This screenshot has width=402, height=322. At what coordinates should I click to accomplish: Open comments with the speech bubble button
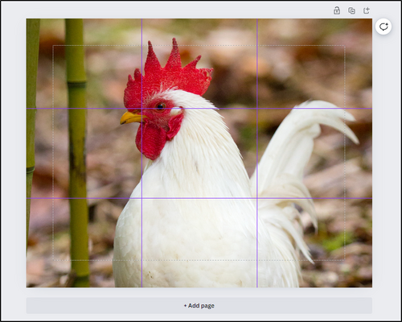tap(384, 27)
